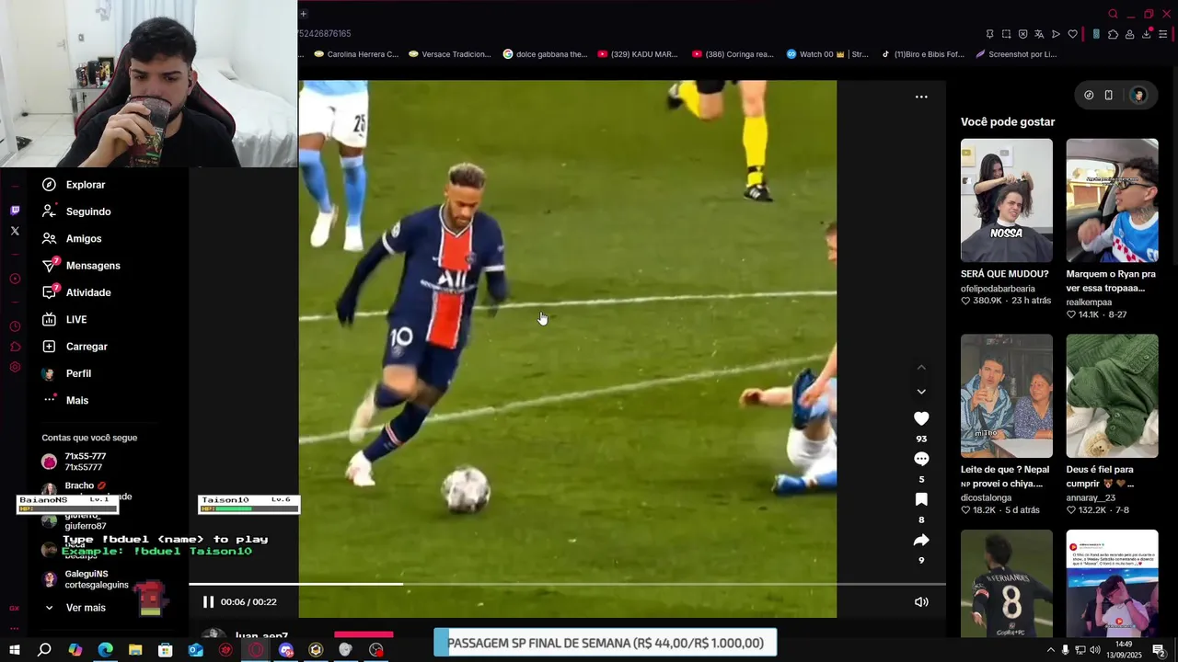
Task: Go to next video down chevron
Action: point(921,392)
